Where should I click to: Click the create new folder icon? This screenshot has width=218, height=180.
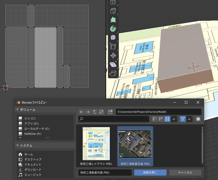110,112
